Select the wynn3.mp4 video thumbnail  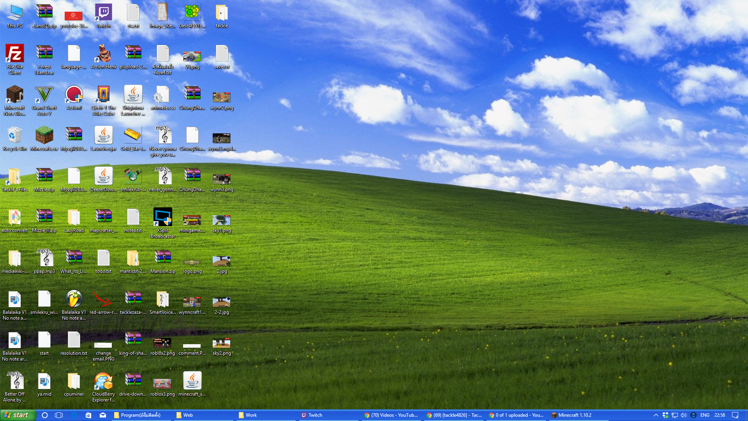pos(222,141)
